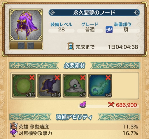Tap the purple crystal currency icon

tap(83, 104)
